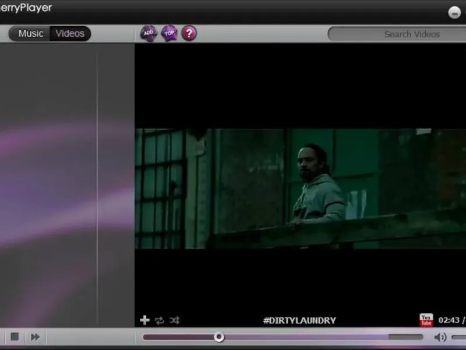Switch to the Music tab
The height and width of the screenshot is (350, 466).
pos(30,34)
